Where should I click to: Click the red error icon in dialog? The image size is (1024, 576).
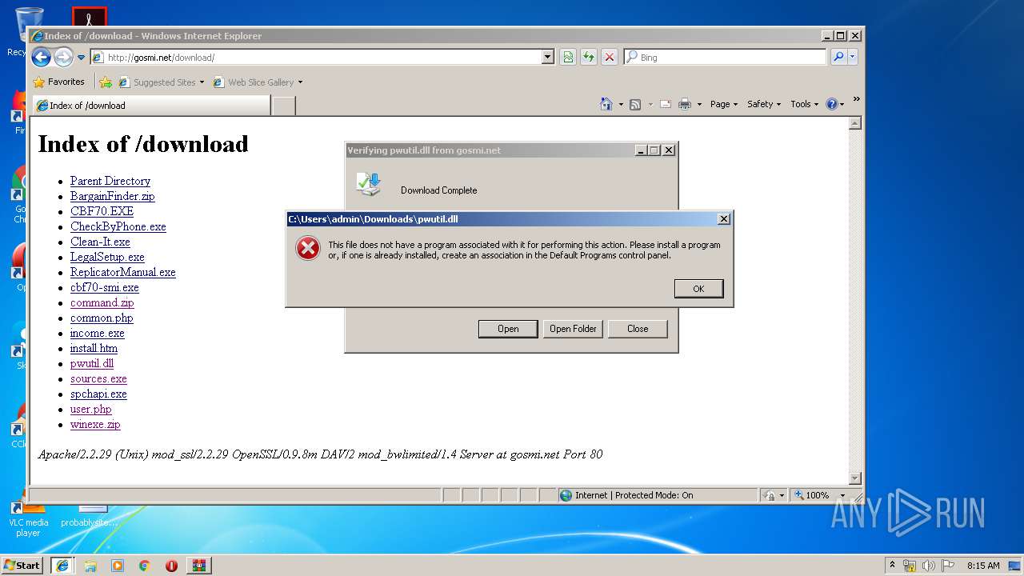[x=308, y=248]
